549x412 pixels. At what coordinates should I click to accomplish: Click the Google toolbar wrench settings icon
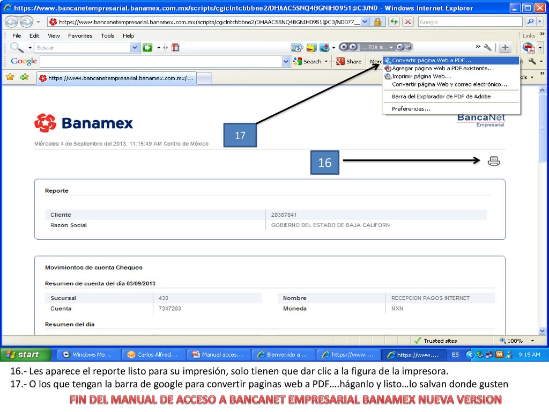pos(532,62)
